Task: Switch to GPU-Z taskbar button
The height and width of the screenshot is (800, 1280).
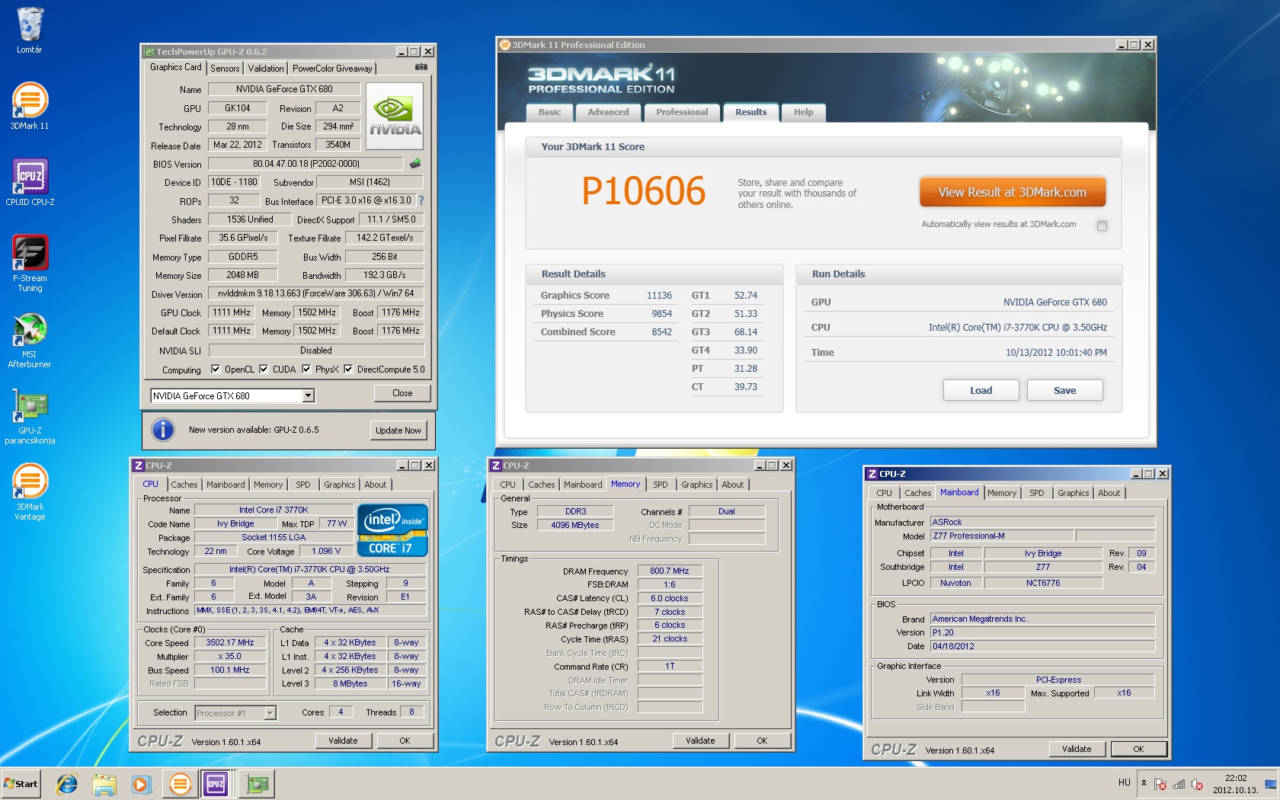Action: pos(258,783)
